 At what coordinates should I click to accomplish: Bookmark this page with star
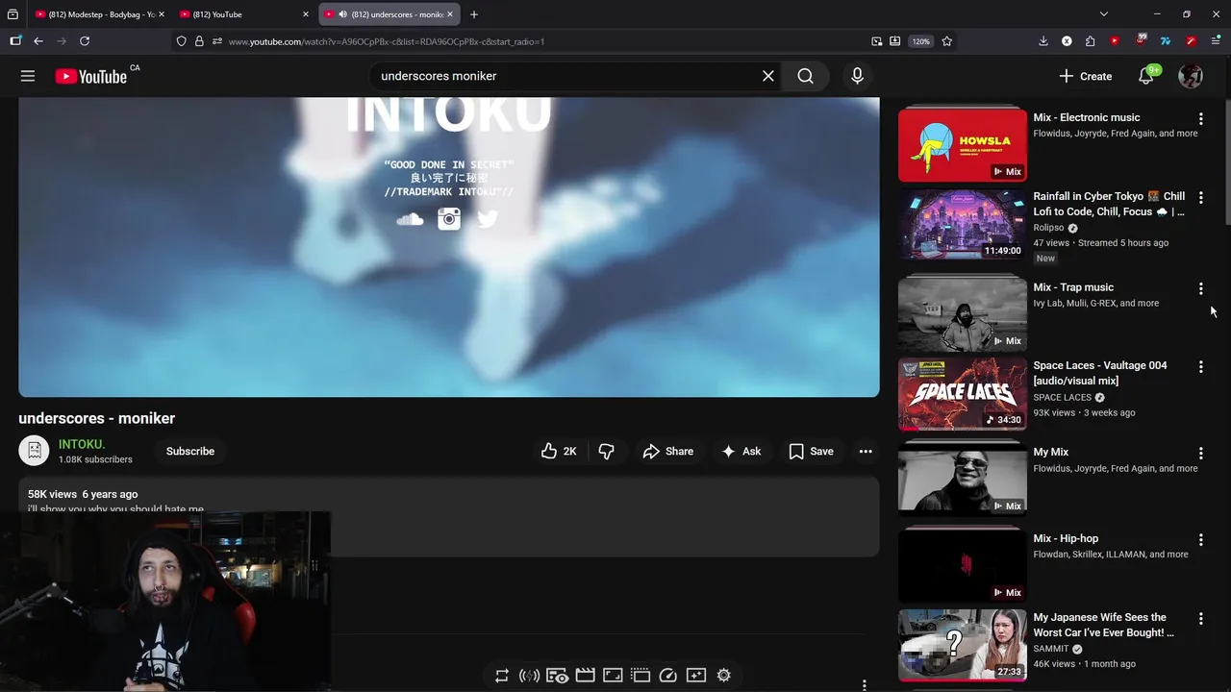pos(947,41)
